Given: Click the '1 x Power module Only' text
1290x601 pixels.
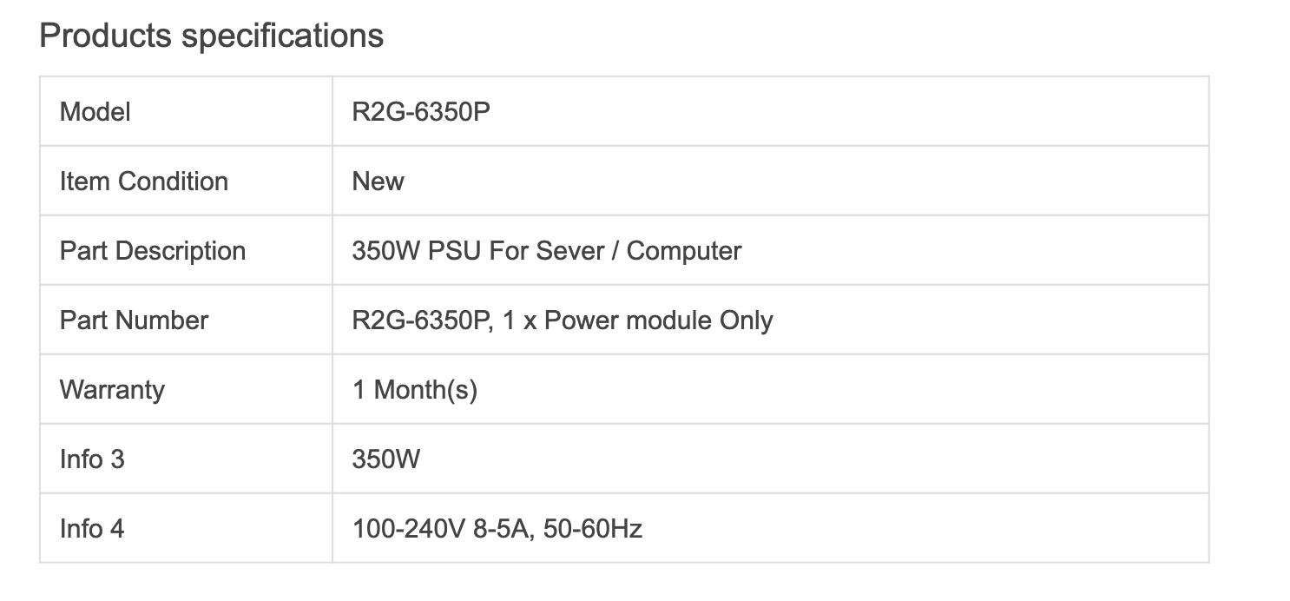Looking at the screenshot, I should 638,320.
